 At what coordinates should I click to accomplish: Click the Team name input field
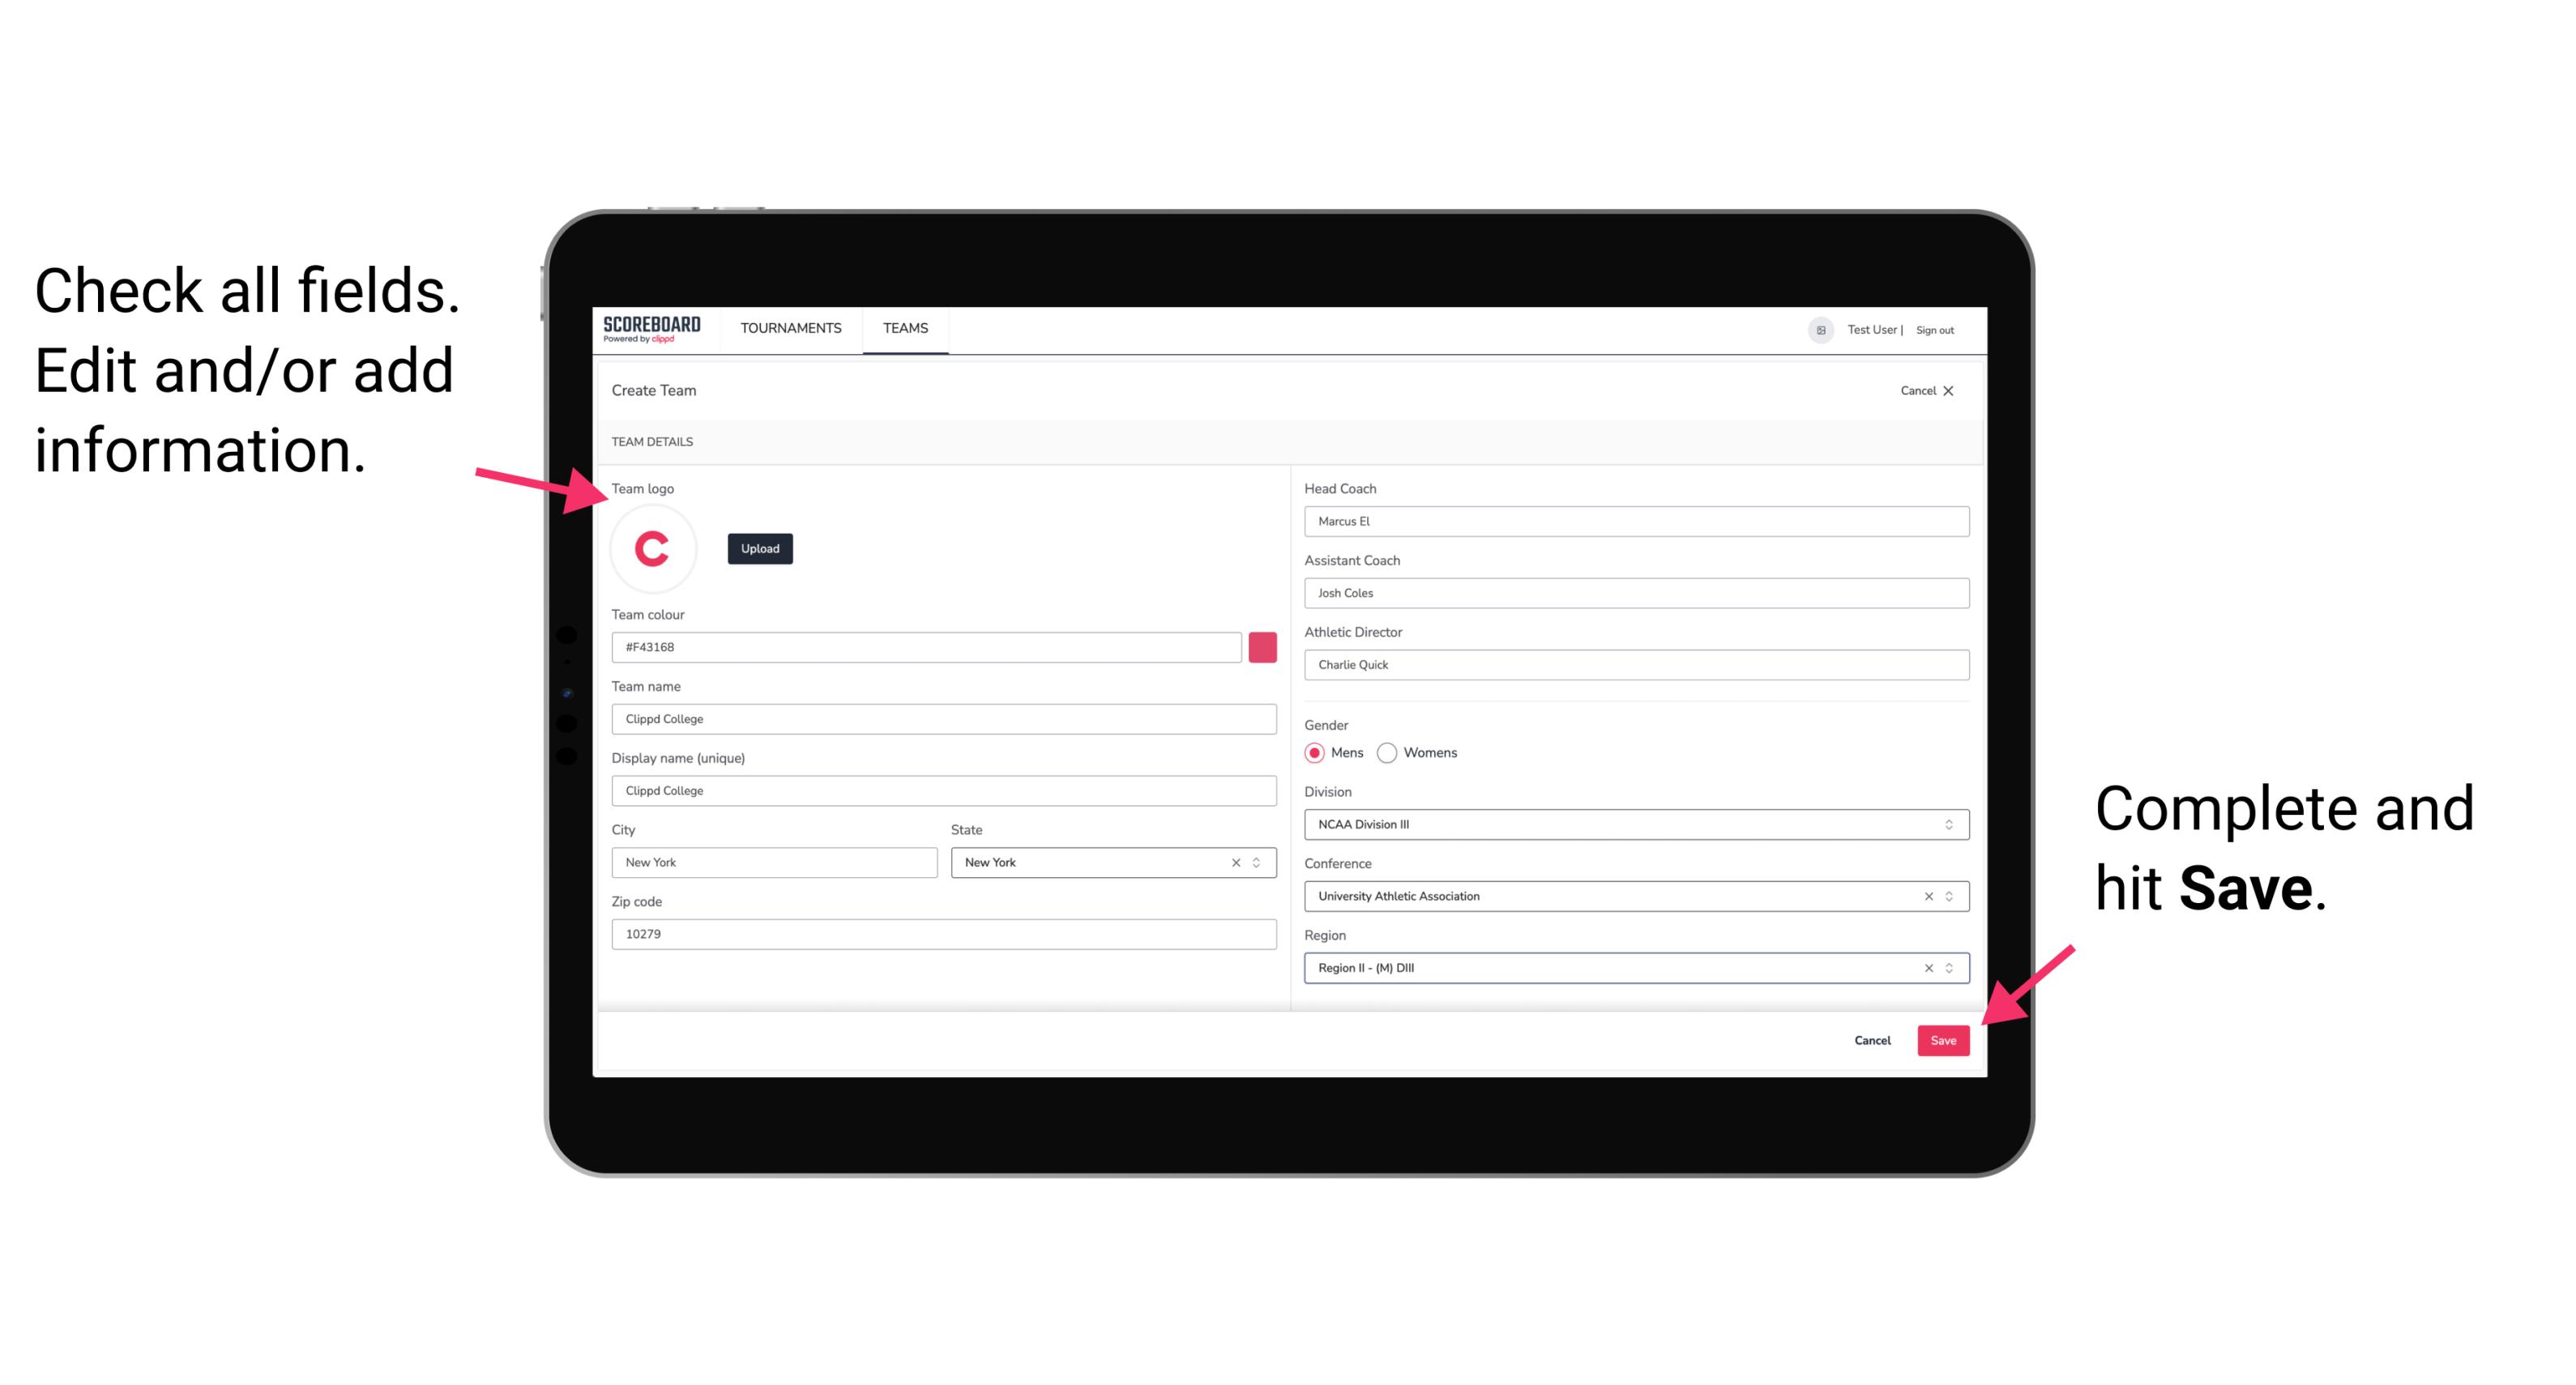945,718
